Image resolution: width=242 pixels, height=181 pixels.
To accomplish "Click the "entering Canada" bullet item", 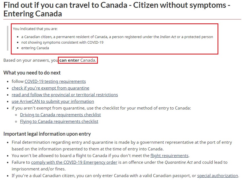I will [x=35, y=48].
